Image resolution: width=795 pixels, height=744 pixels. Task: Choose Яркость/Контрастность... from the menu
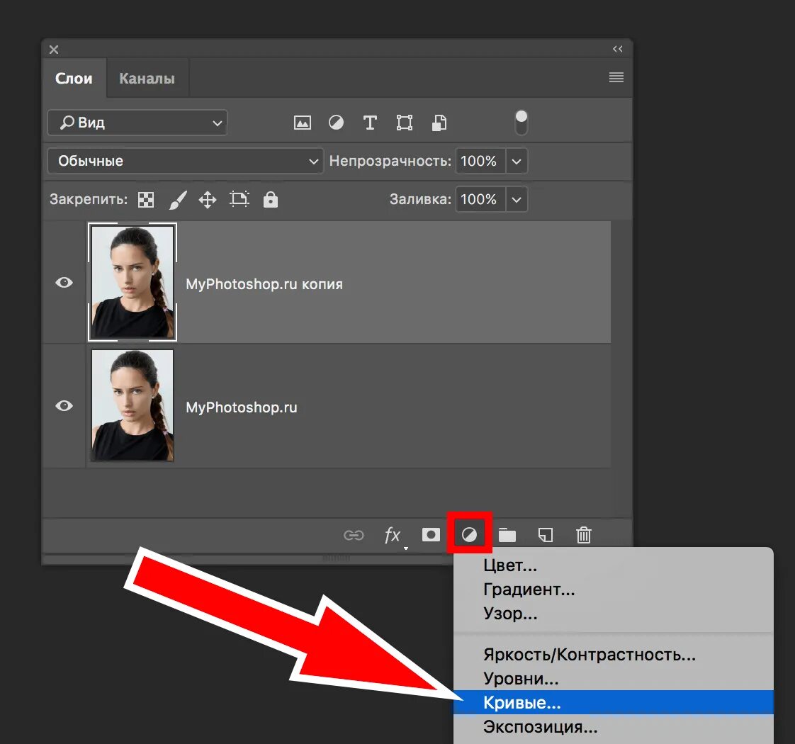click(613, 654)
